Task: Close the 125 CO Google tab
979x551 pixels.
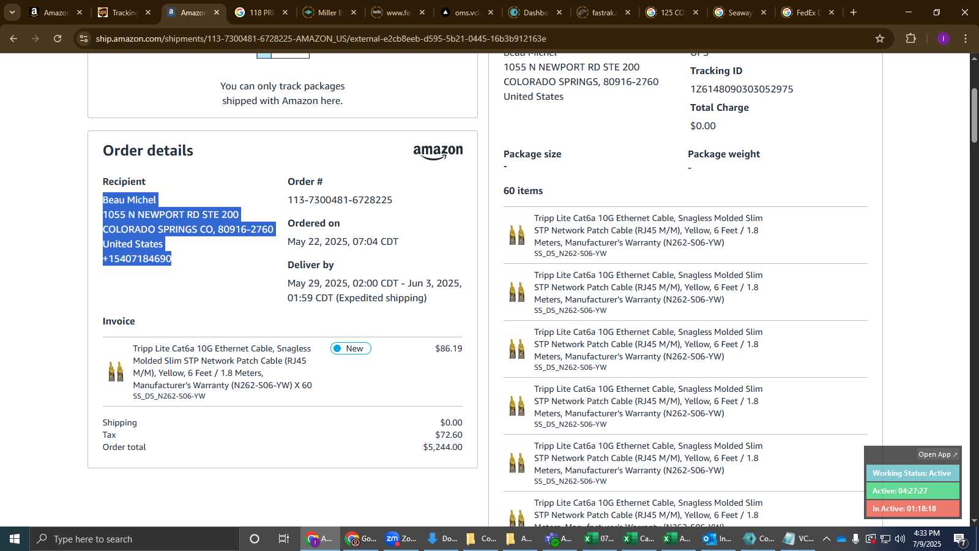Action: pyautogui.click(x=696, y=12)
